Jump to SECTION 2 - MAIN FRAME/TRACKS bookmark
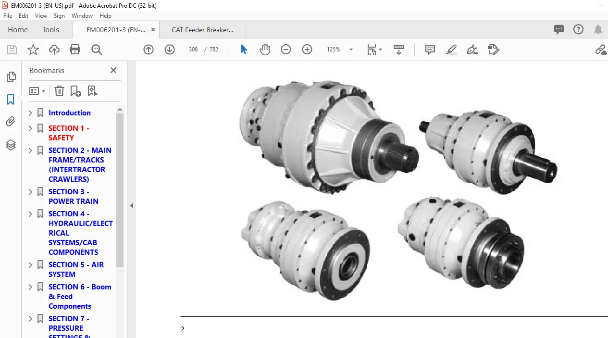The image size is (608, 338). click(x=80, y=165)
